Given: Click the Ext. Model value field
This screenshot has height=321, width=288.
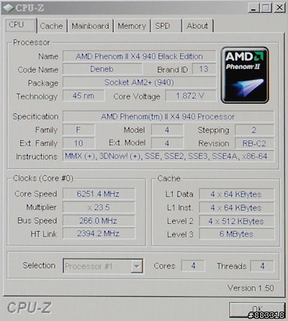Looking at the screenshot, I should pos(167,143).
